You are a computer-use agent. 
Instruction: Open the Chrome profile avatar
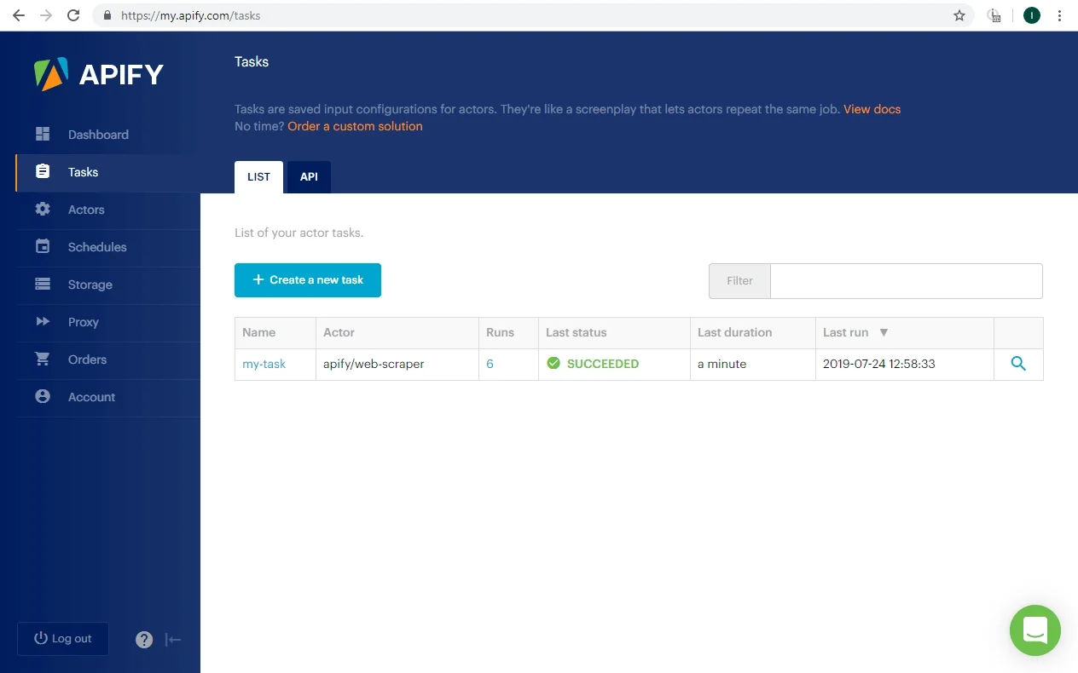click(x=1032, y=15)
